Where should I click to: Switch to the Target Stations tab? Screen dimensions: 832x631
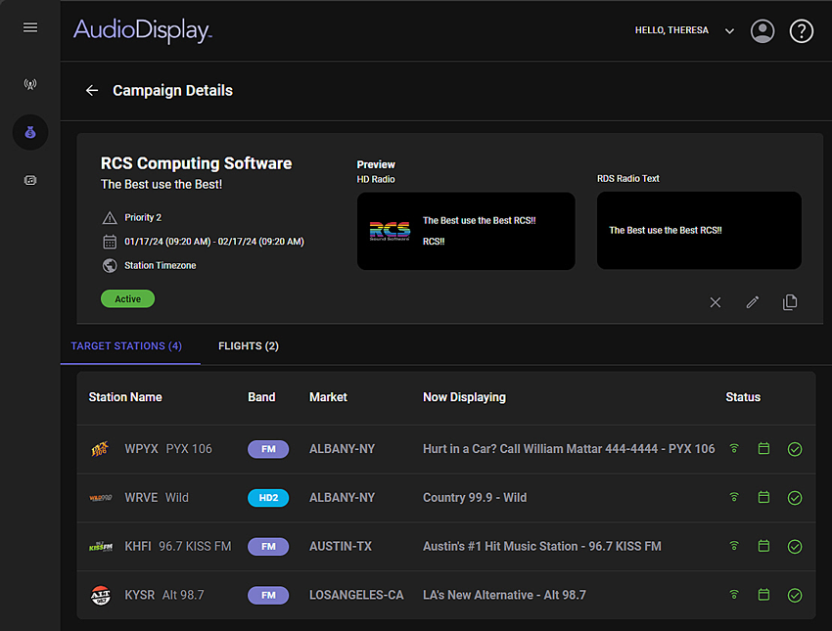coord(126,346)
